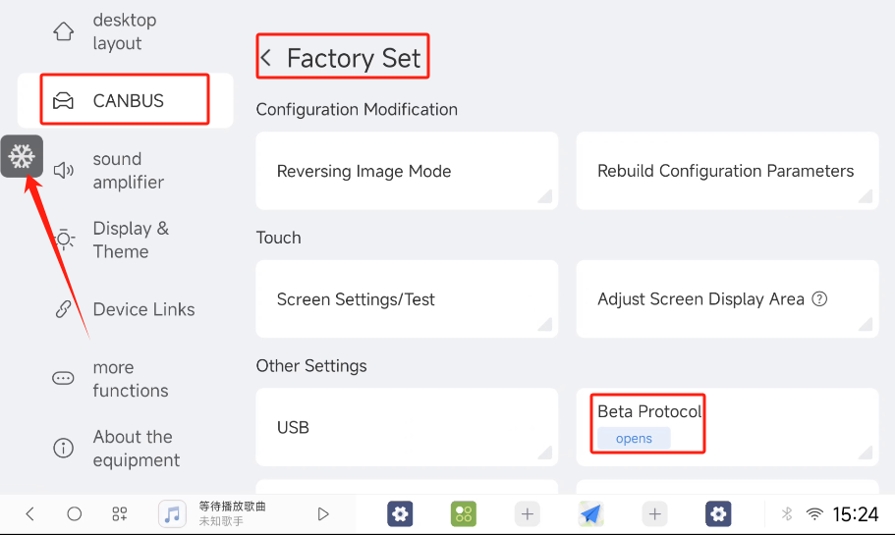Tap the recent apps grid icon
Viewport: 895px width, 535px height.
coord(119,514)
